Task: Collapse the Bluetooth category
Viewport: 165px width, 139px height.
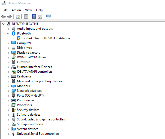Action: (x=8, y=34)
